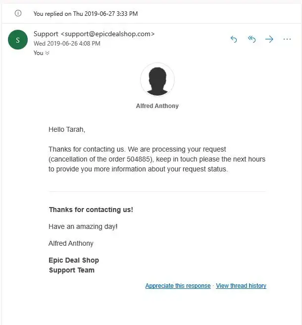Click the green S sender avatar
Viewport: 302px width, 325px height.
(x=18, y=40)
